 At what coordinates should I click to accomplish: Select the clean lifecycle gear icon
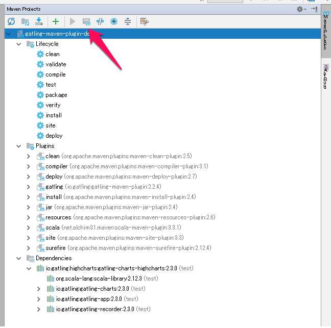click(x=40, y=54)
